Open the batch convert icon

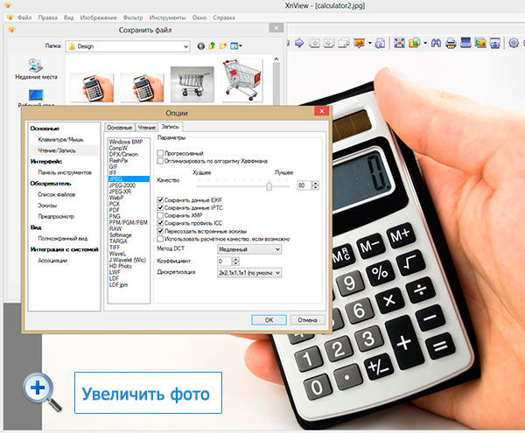pos(480,43)
